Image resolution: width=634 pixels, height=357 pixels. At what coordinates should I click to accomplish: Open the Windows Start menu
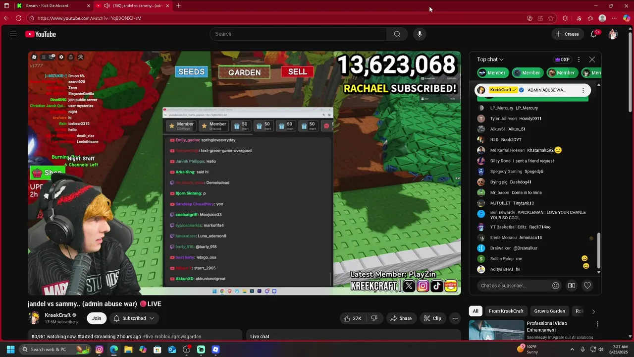coord(10,350)
